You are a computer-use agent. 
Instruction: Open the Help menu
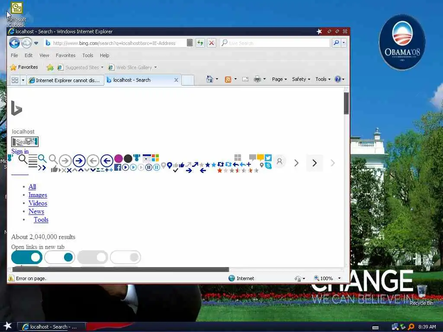coord(104,55)
